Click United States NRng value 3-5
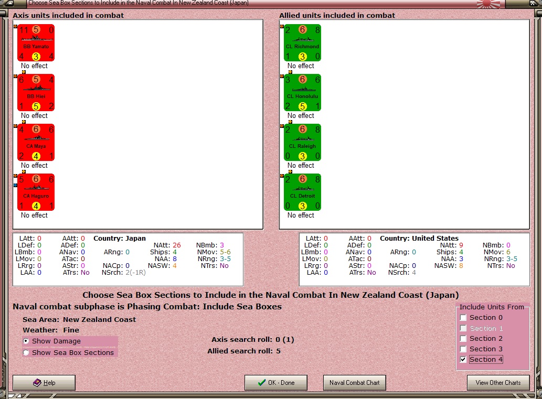This screenshot has width=542, height=399. coord(512,258)
